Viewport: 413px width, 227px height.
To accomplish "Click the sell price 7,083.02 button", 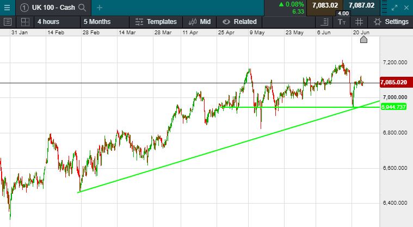I will [x=325, y=5].
